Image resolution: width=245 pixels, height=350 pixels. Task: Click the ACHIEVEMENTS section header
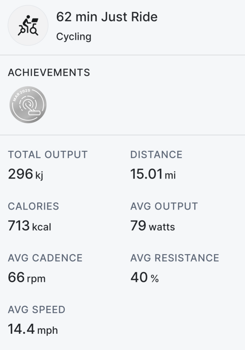tap(49, 73)
